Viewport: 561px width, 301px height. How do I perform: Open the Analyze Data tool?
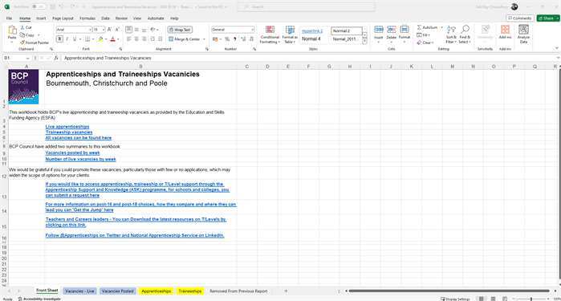point(523,35)
